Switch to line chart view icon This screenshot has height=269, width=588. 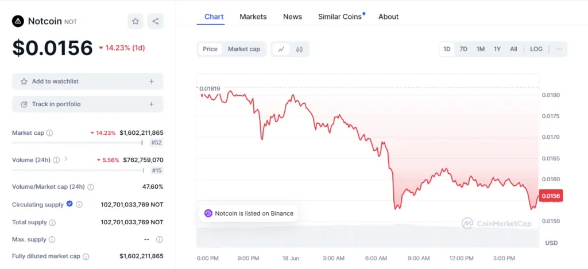281,49
